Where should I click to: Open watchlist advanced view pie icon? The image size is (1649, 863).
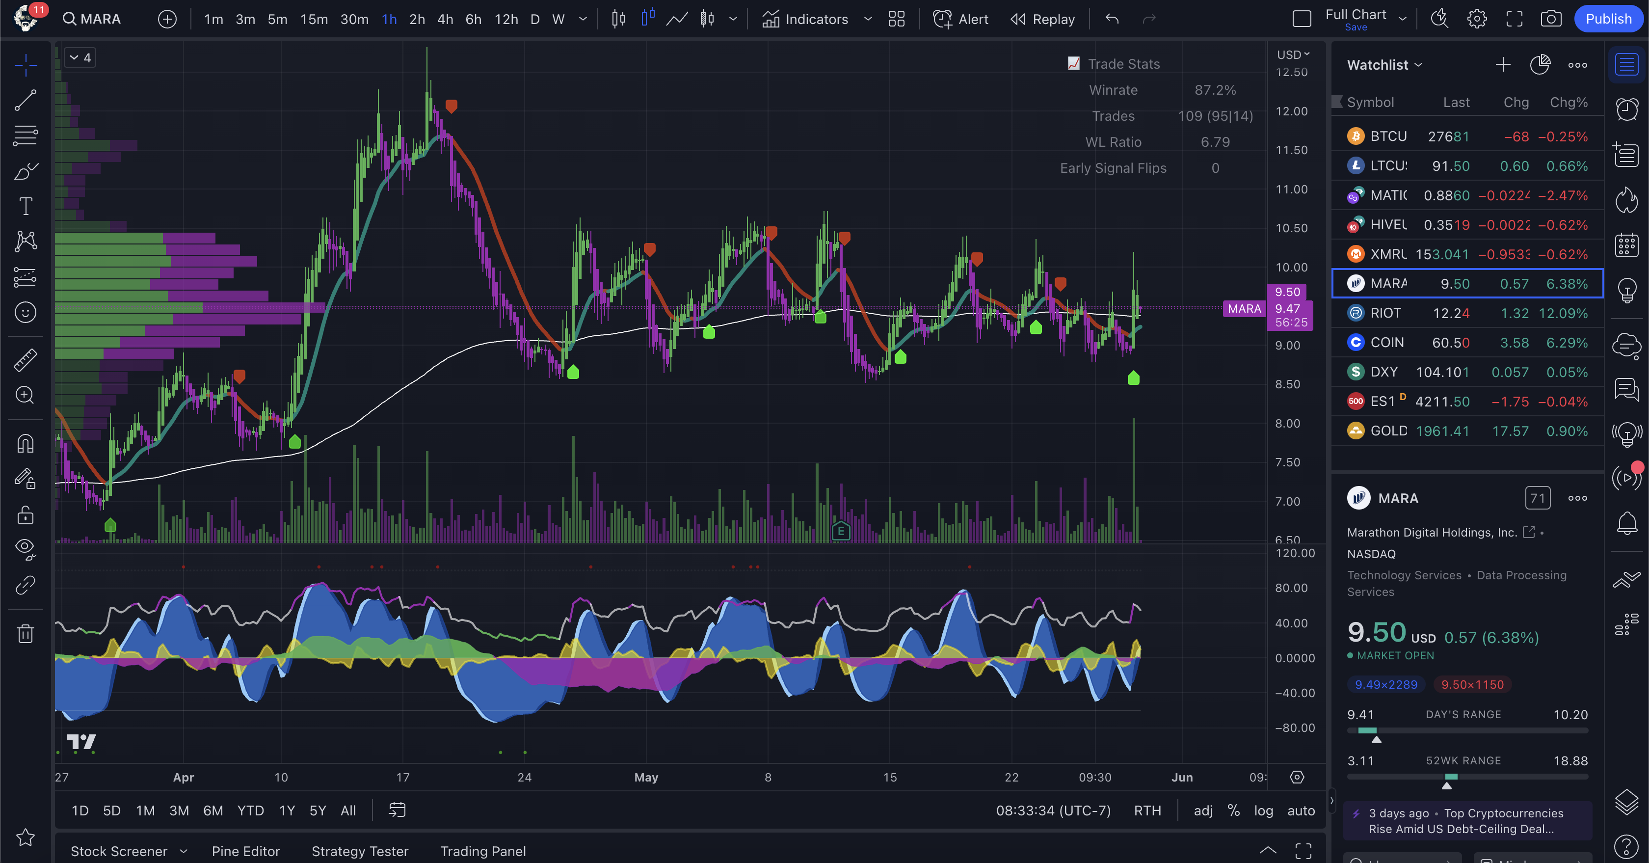(1540, 65)
